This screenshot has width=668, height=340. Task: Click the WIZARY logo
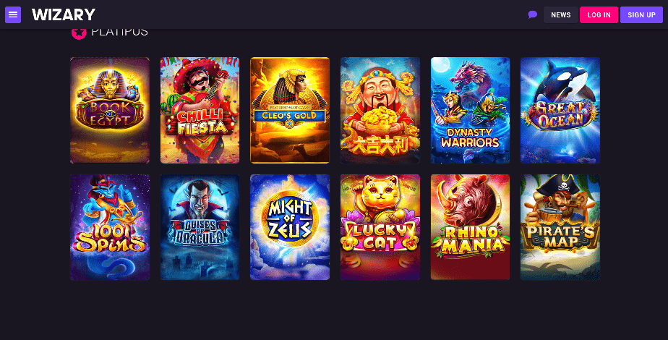pyautogui.click(x=64, y=15)
